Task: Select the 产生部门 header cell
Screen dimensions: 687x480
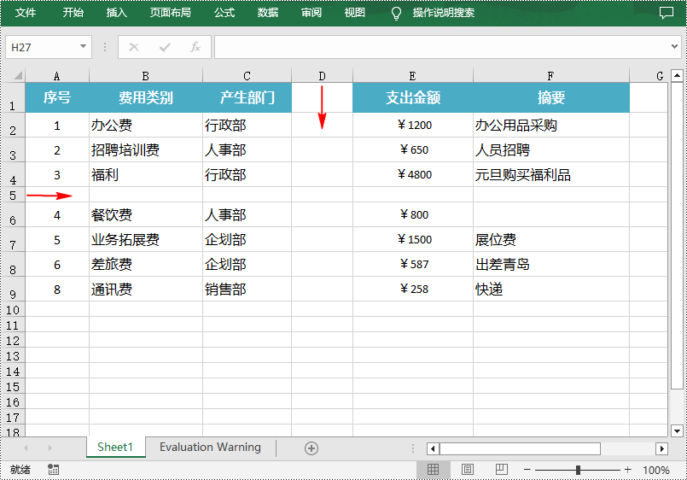Action: (247, 97)
